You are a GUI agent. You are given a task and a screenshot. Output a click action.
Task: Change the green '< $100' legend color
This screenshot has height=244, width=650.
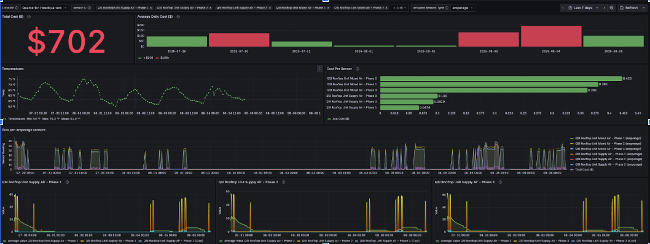pyautogui.click(x=139, y=58)
